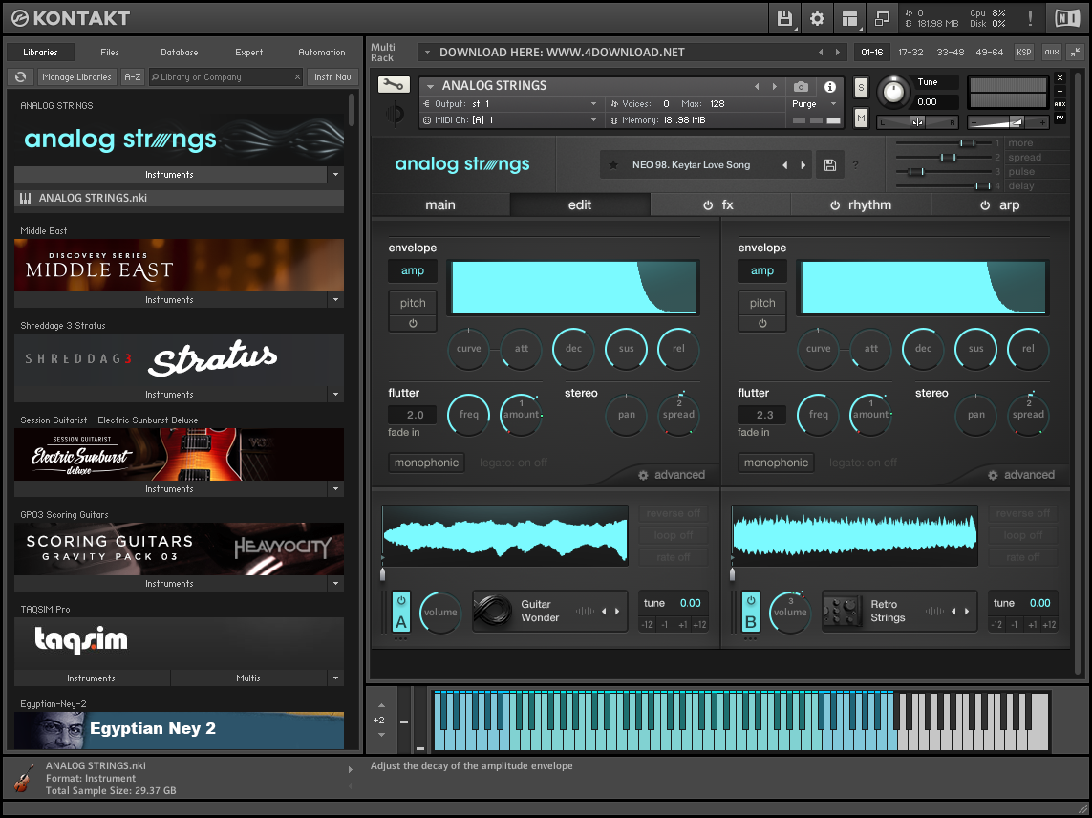Click the Guitar Wonder sound thumbnail icon
This screenshot has width=1092, height=818.
[x=492, y=611]
